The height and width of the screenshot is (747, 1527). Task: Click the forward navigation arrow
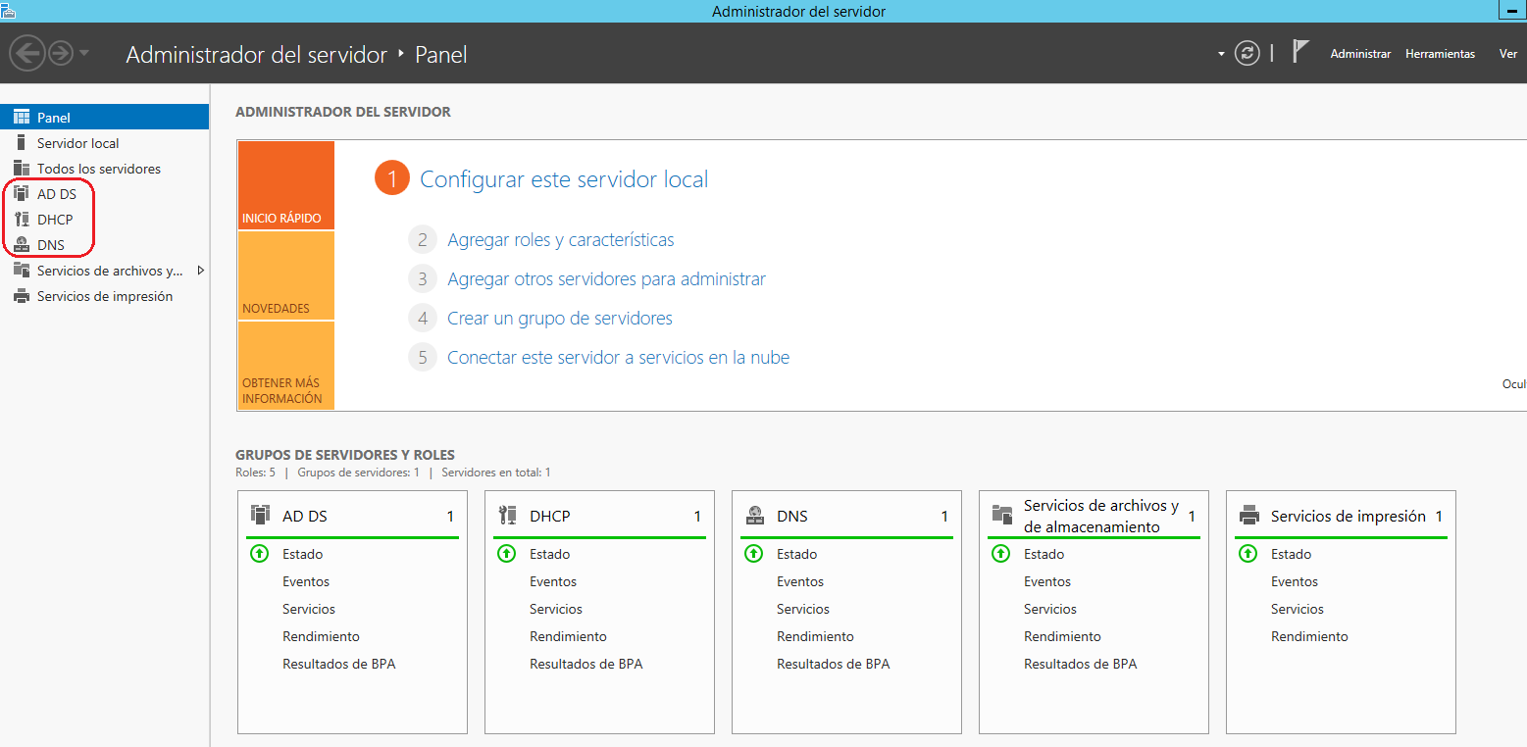click(61, 53)
